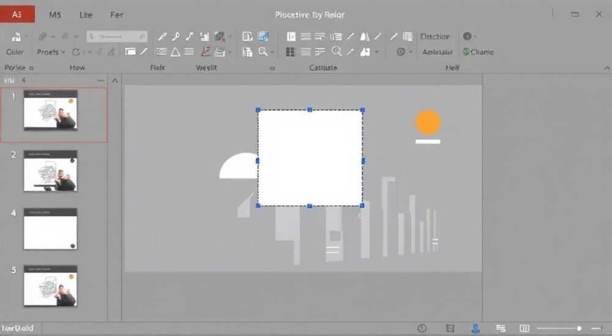
Task: Click the dark circle icon beside Direction
Action: (x=467, y=36)
